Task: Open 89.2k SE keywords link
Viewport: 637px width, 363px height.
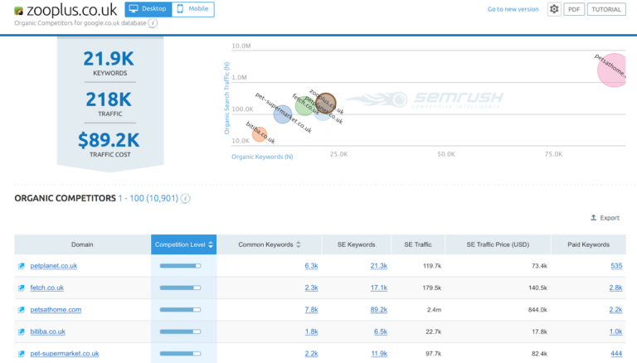Action: point(378,310)
